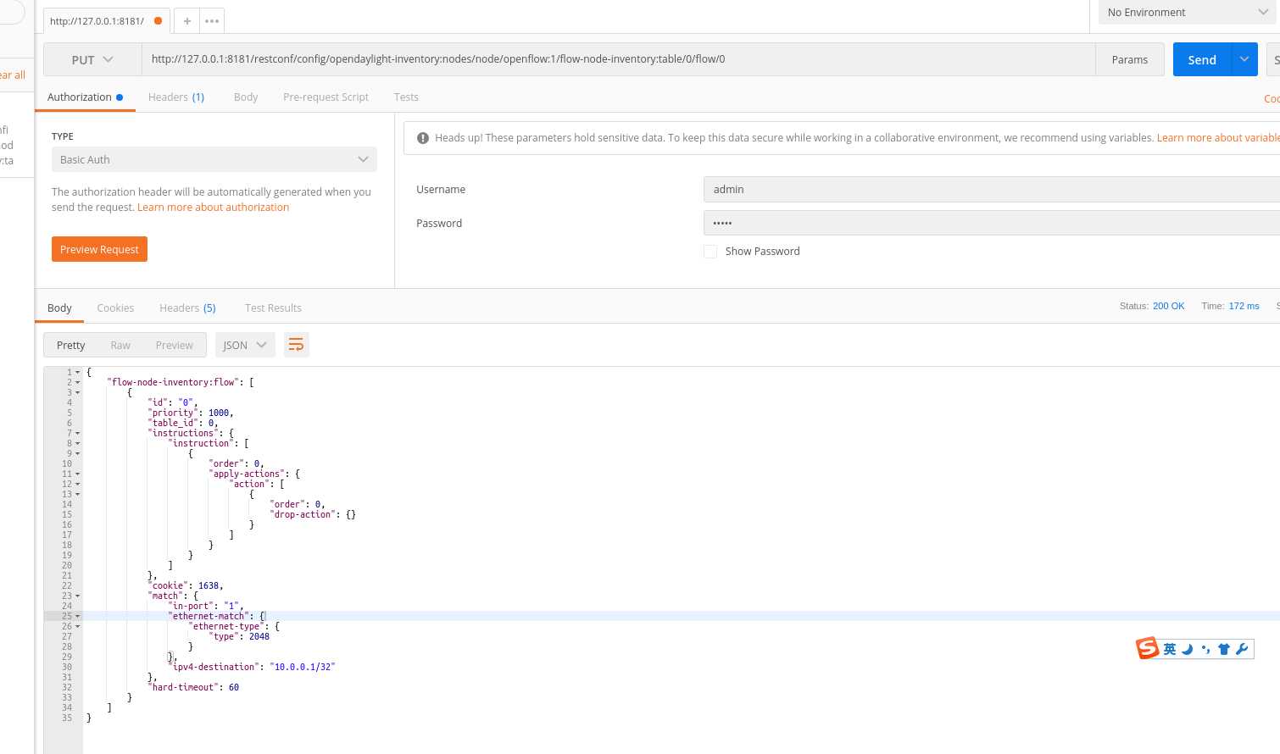The height and width of the screenshot is (754, 1280).
Task: Open the response Cookies tab
Action: click(x=115, y=308)
